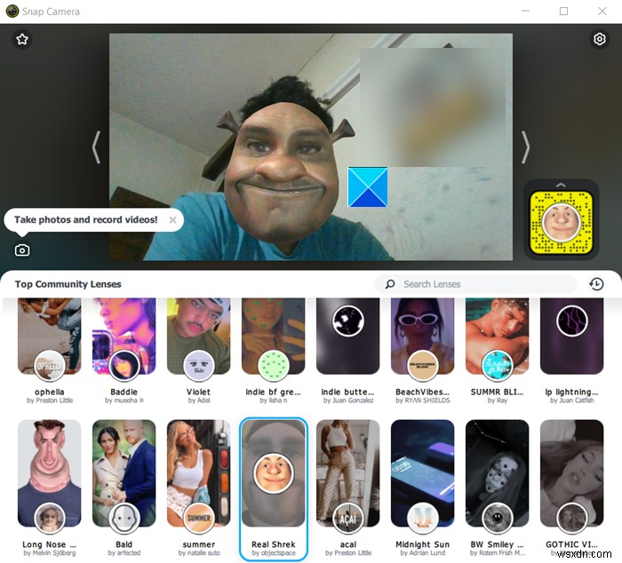This screenshot has width=622, height=563.
Task: Select the Bald lens
Action: (x=124, y=488)
